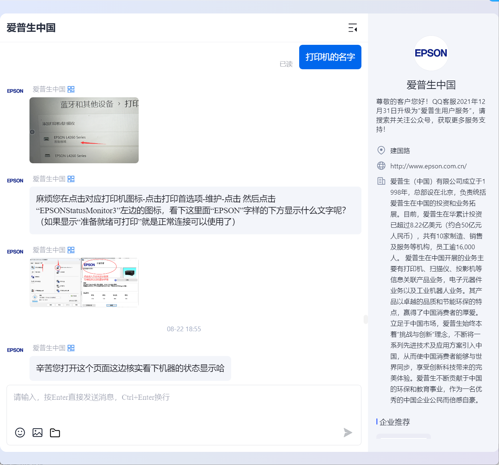
Task: Click the sent message bubble '打印机的名字'
Action: click(330, 57)
